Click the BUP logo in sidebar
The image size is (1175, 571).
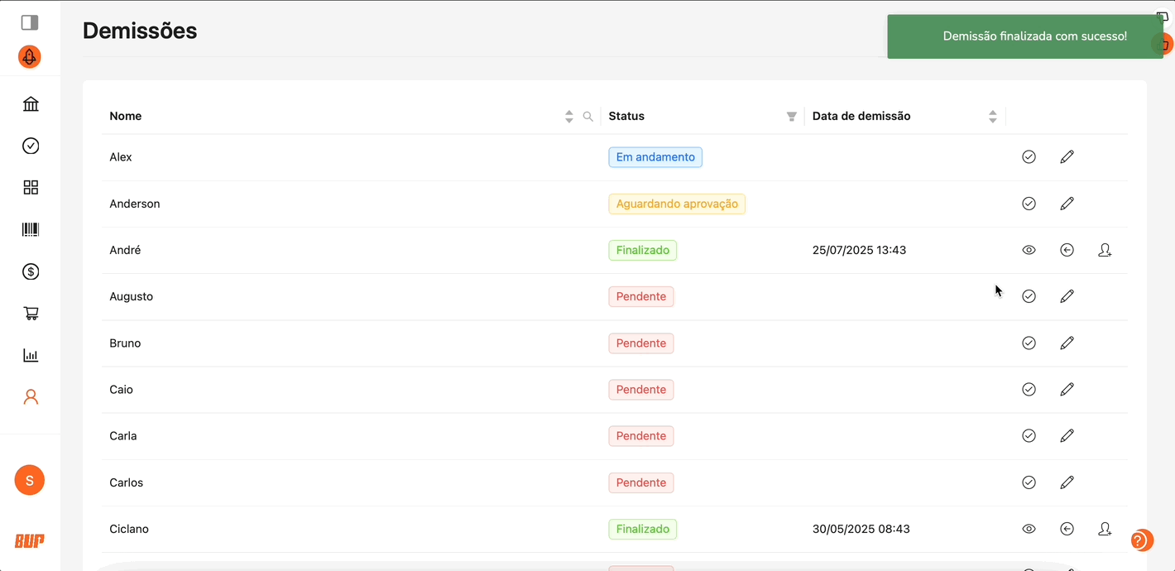pyautogui.click(x=30, y=541)
